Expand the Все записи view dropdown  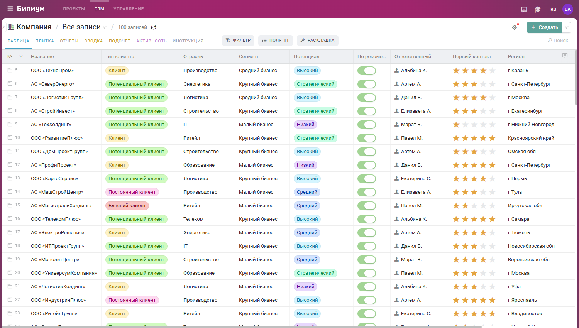tap(85, 27)
